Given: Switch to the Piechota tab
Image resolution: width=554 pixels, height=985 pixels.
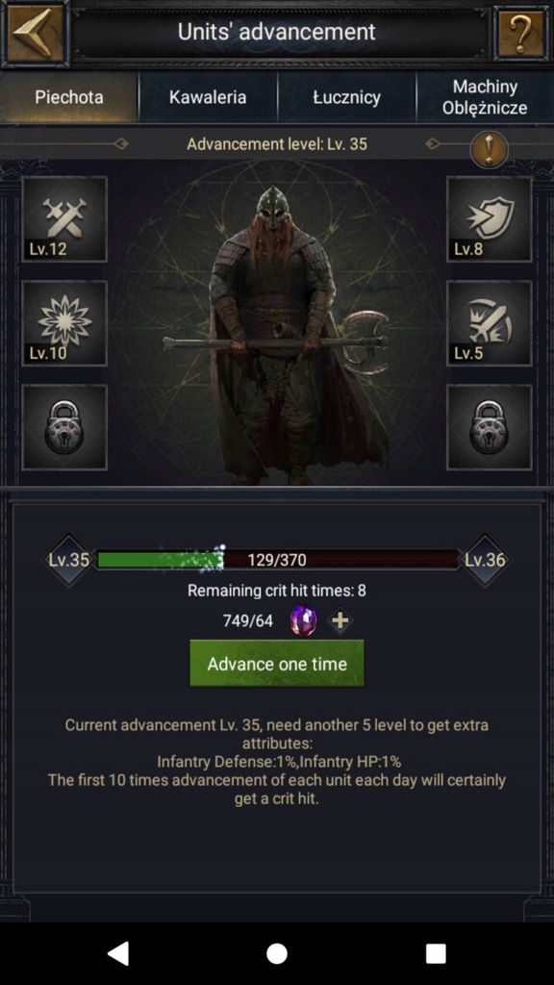Looking at the screenshot, I should pos(69,97).
